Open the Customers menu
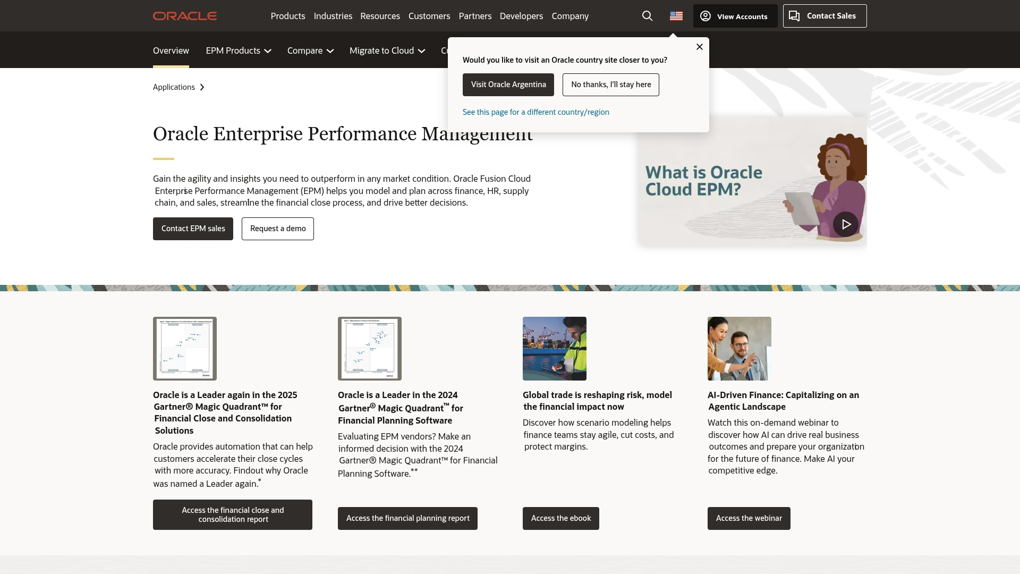 pos(429,16)
